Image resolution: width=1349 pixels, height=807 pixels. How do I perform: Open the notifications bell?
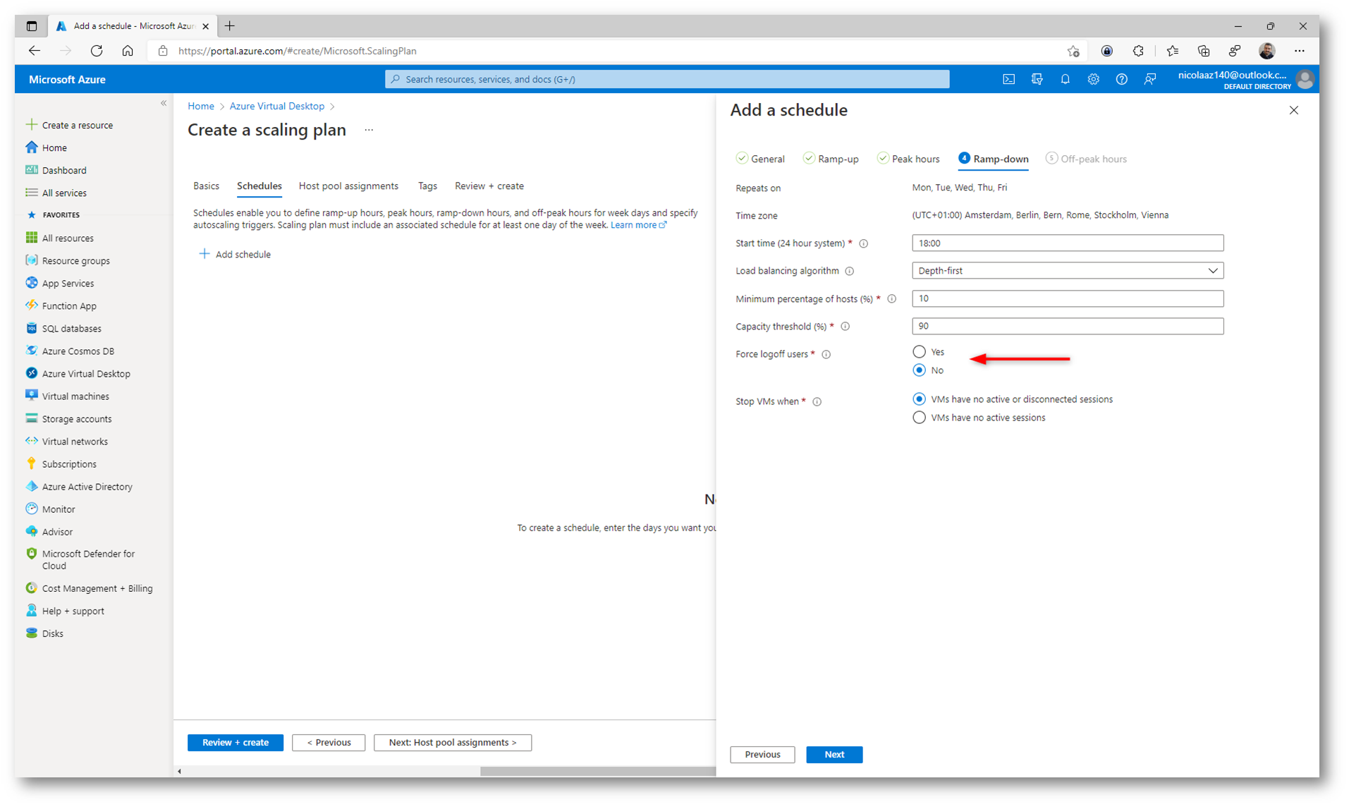[x=1065, y=79]
